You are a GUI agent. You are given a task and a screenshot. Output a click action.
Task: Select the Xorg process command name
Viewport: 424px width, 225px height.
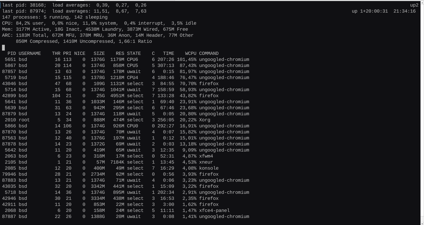coord(204,120)
